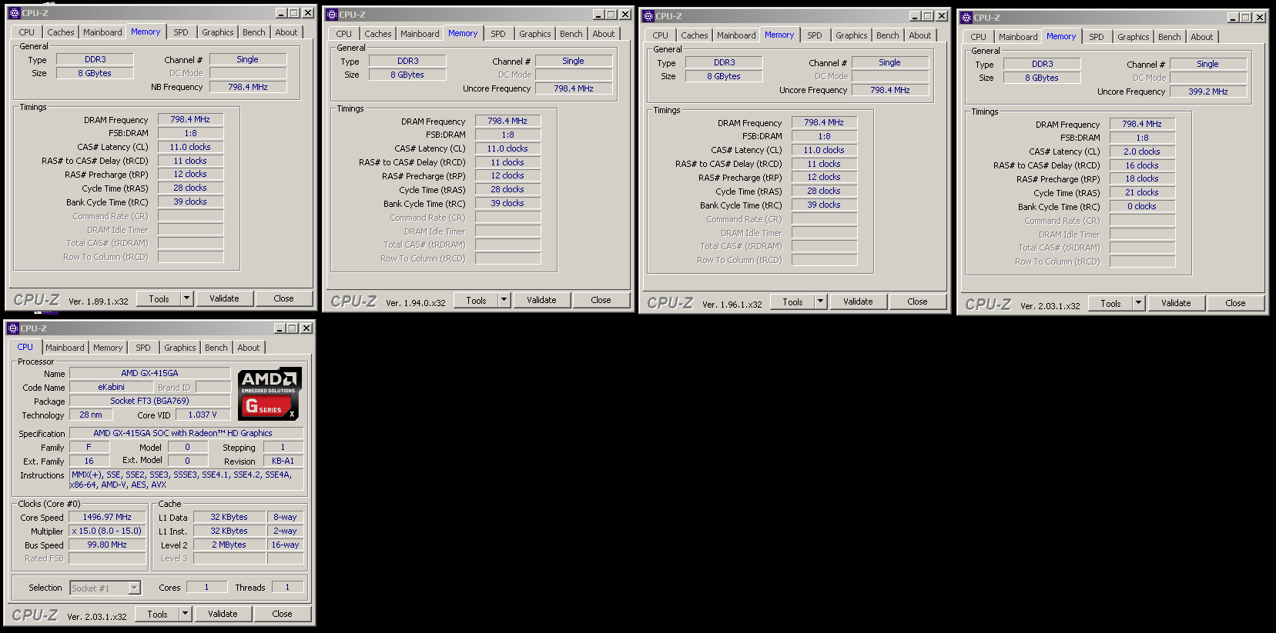
Task: Click the Close button in version 1.89.1 window
Action: click(x=283, y=298)
